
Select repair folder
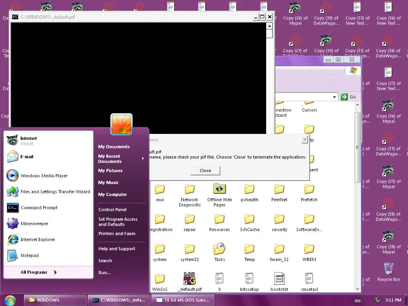tap(190, 223)
